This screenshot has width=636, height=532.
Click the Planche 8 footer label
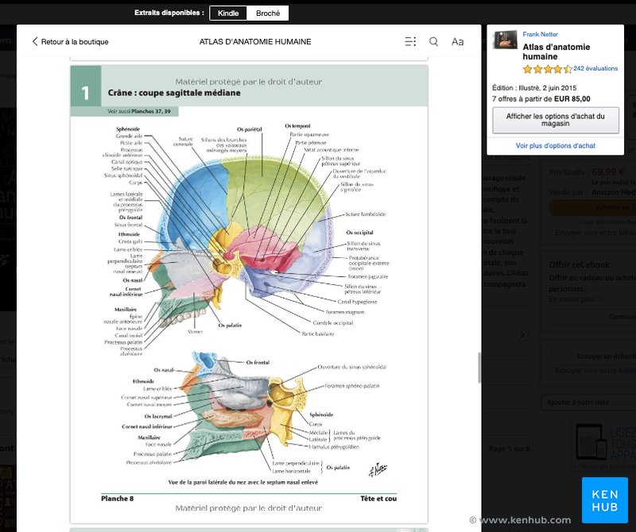[x=117, y=499]
